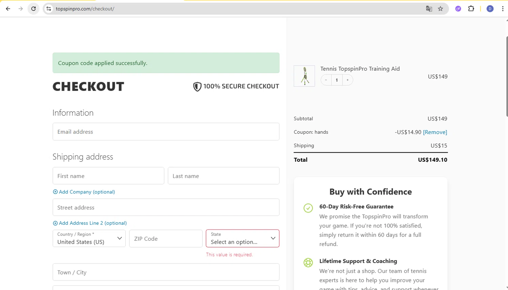Screen dimensions: 508x290
Task: Click the Shipping US$15 amount
Action: pos(439,146)
